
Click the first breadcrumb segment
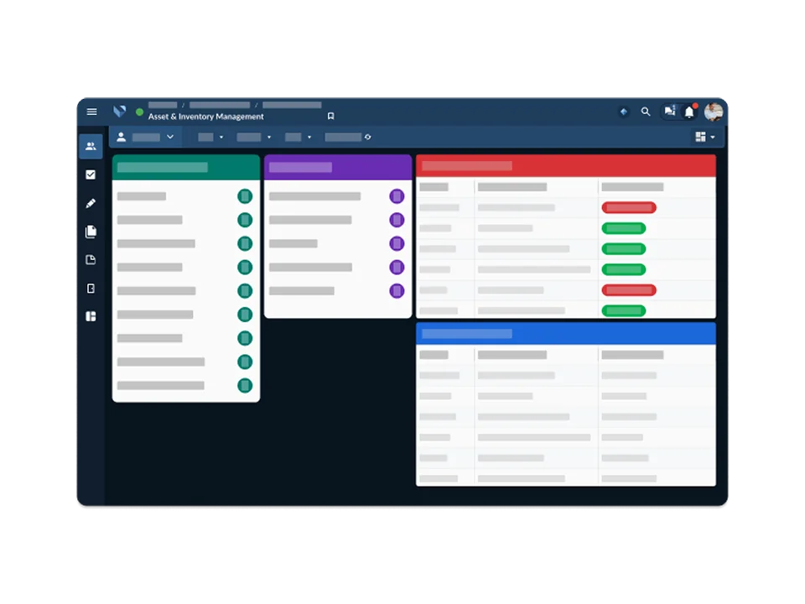(163, 105)
